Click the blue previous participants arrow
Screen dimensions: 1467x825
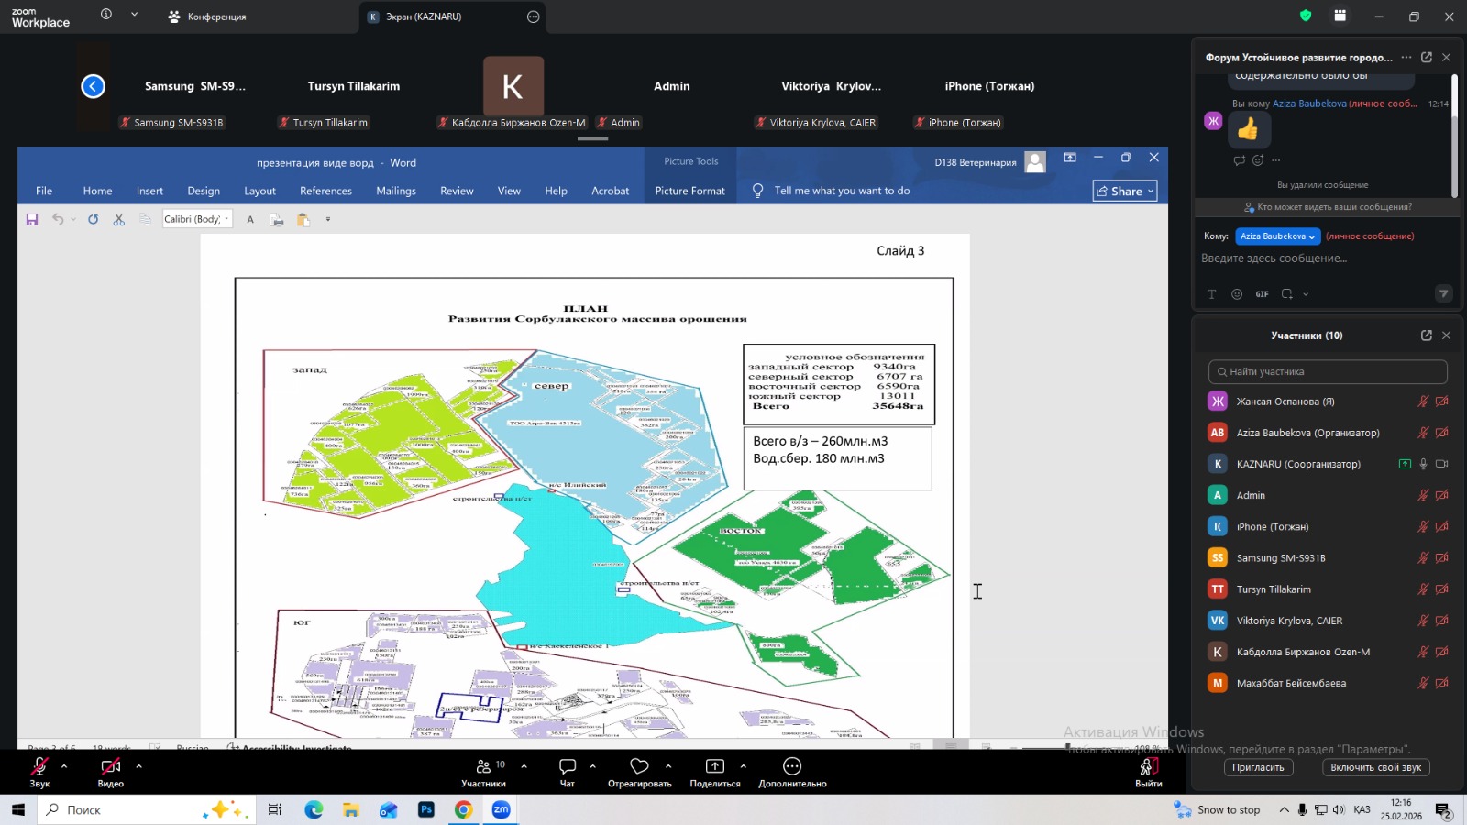click(93, 86)
